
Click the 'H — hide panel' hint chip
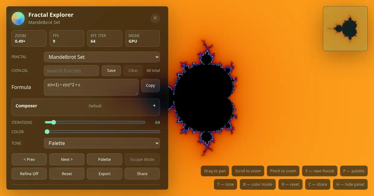tap(350, 184)
